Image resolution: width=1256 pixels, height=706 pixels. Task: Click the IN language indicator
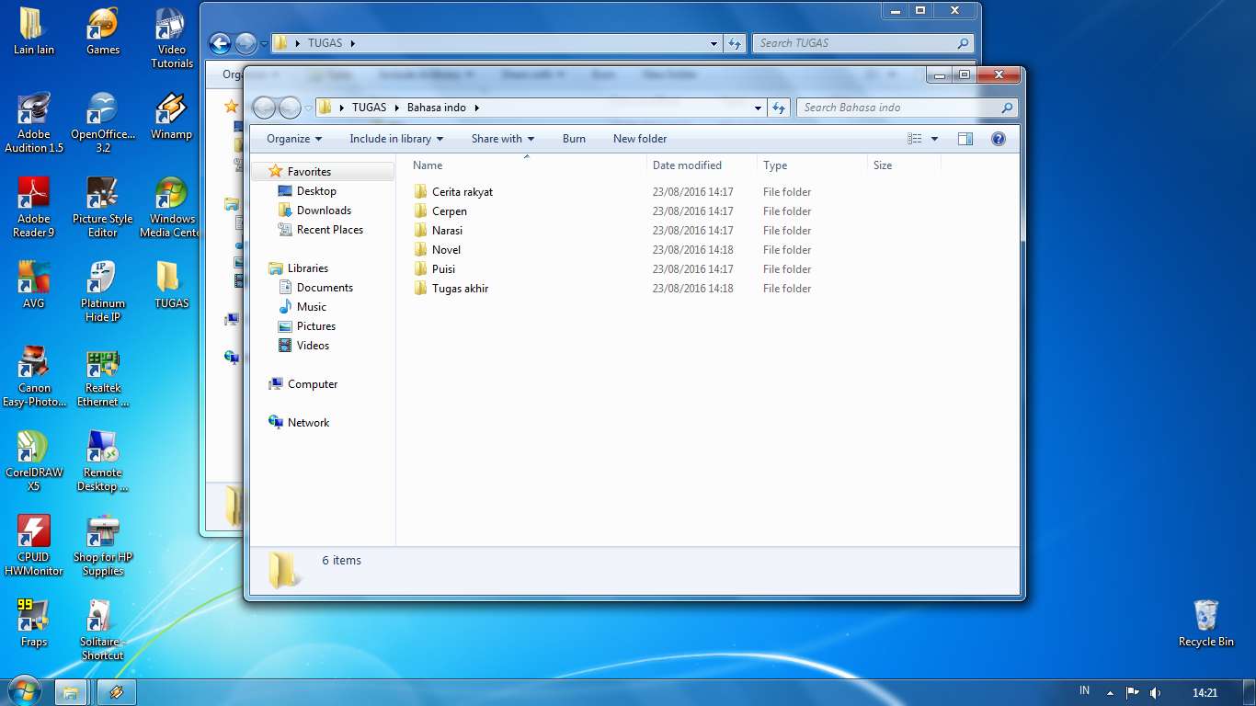1084,691
